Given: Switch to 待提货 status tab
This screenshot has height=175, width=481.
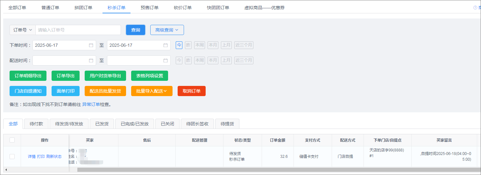Looking at the screenshot, I should [227, 124].
